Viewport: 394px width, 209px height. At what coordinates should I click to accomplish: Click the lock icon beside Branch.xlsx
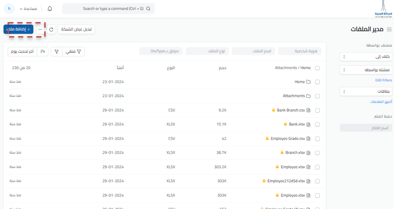282,152
